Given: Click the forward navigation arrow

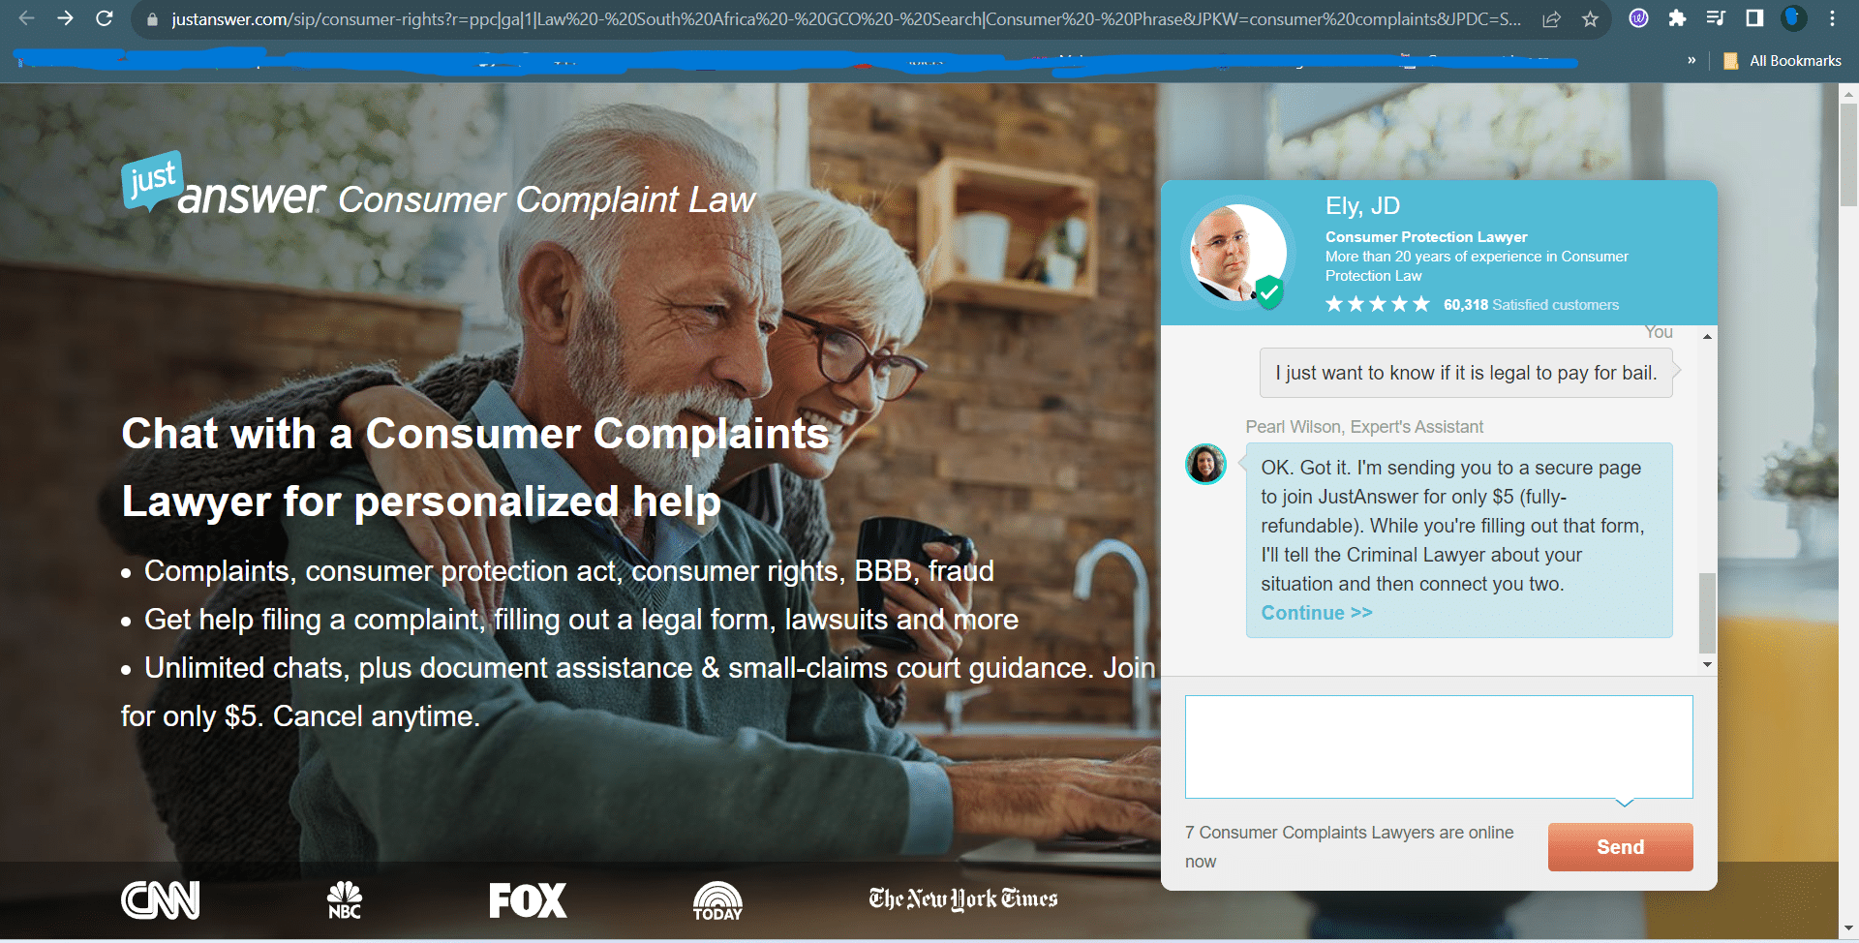Looking at the screenshot, I should point(65,18).
